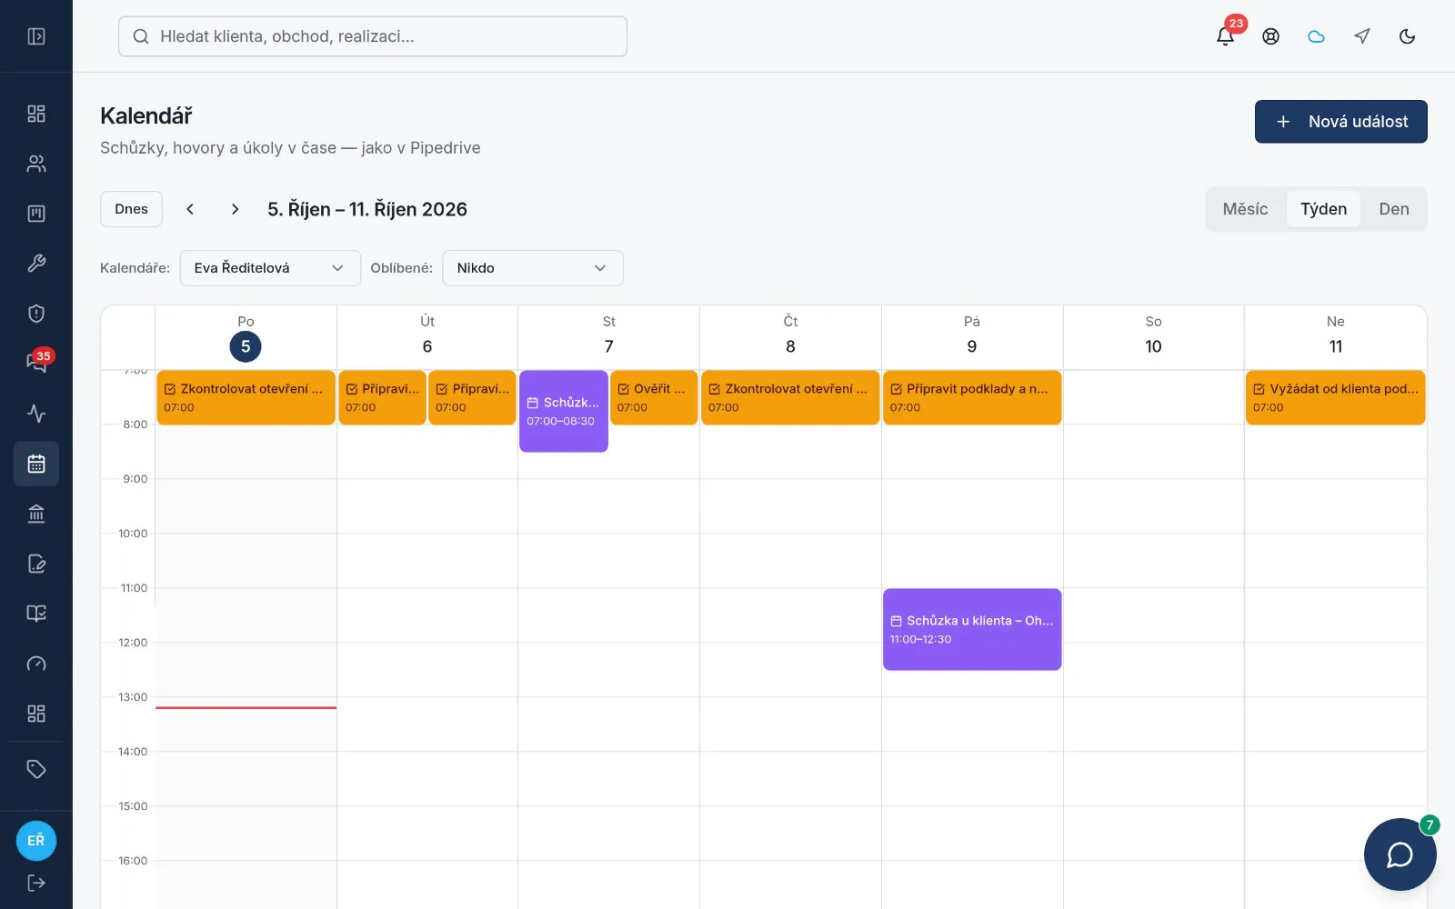The width and height of the screenshot is (1455, 909).
Task: Toggle the sidebar panel icon
Action: [x=36, y=36]
